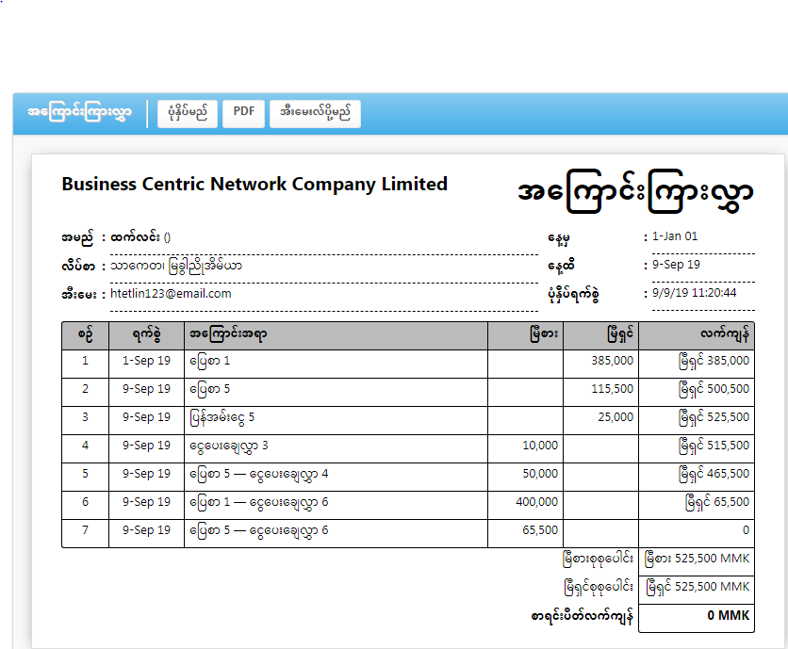The height and width of the screenshot is (649, 788).
Task: Click the credit amount 385,000 in row 1
Action: click(612, 361)
